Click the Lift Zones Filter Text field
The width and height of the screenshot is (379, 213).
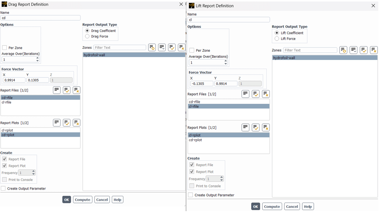click(x=310, y=50)
